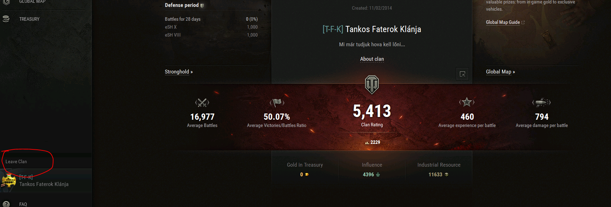Click the Leave Clan button
Viewport: 611px width, 207px height.
coord(16,161)
